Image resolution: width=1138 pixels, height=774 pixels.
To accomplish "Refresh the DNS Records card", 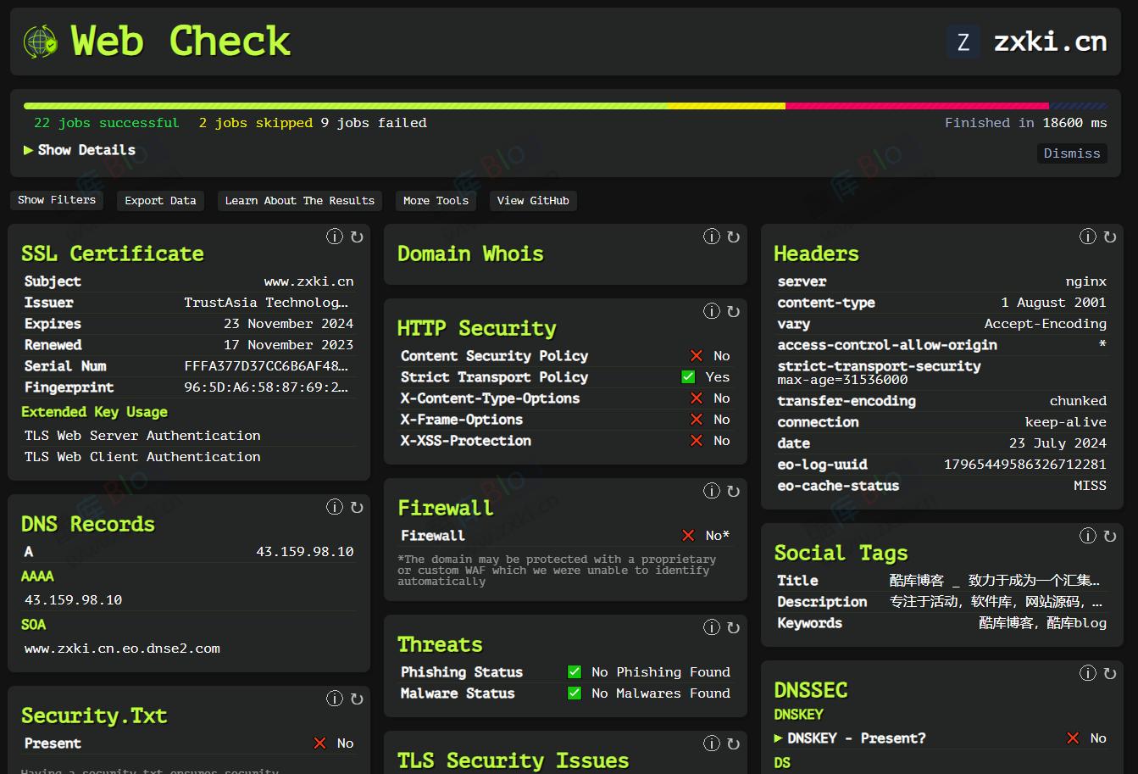I will click(x=356, y=506).
